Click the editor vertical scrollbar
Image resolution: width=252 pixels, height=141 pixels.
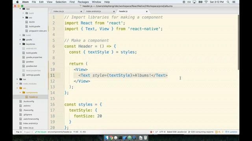[x=238, y=42]
